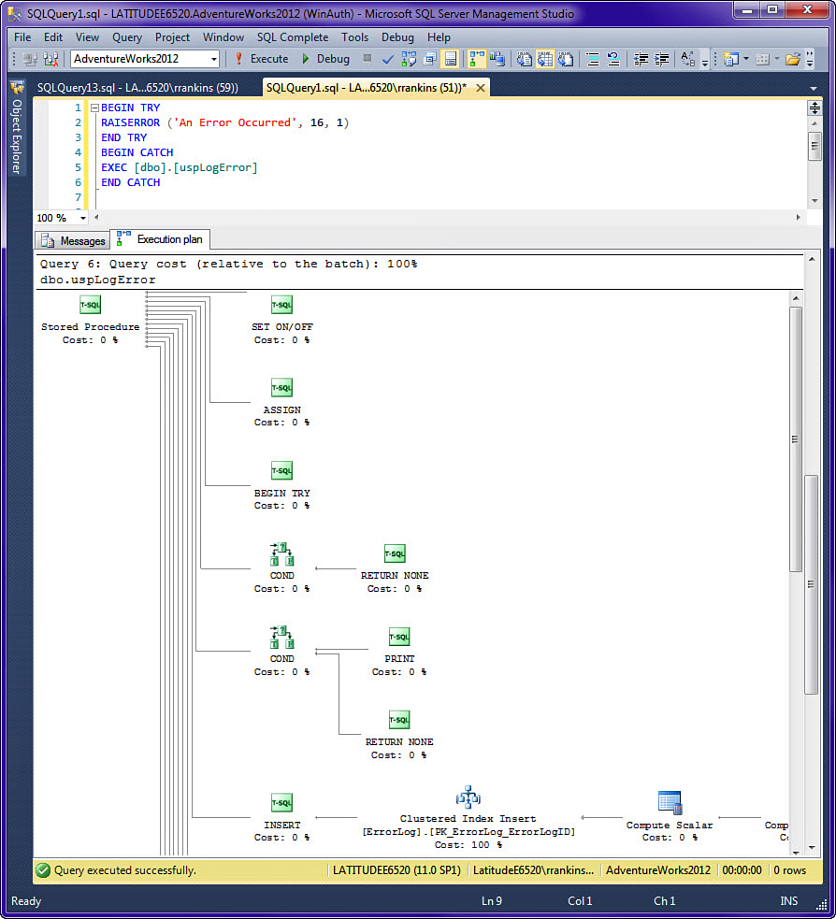Select the first COND operator icon
Viewport: 836px width, 919px height.
pos(281,554)
